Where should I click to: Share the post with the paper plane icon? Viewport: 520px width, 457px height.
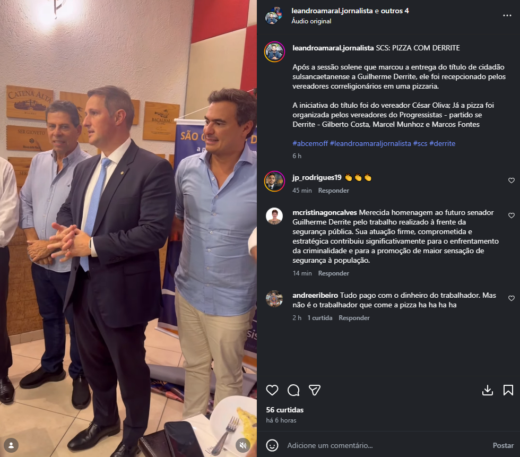[314, 390]
